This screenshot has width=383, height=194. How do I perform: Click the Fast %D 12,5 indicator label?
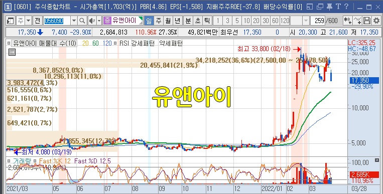click(92, 161)
